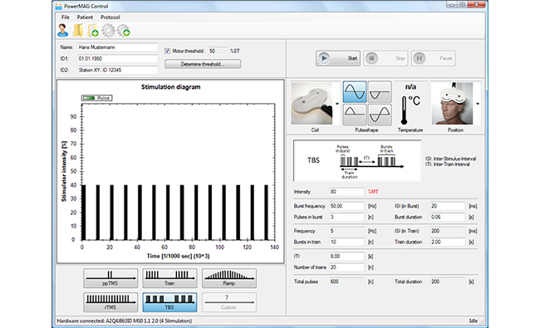This screenshot has height=328, width=540.
Task: Click the folder with green plus icon
Action: [93, 30]
